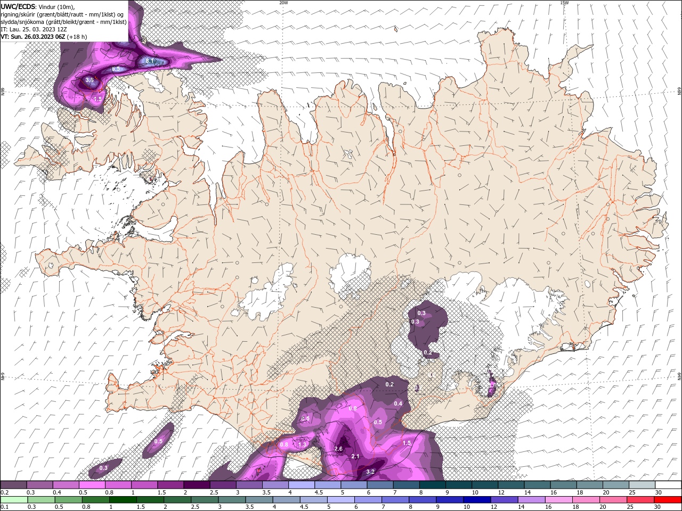Screen dimensions: 682x511
Task: Click the snow legend swatch between 25 and 30
Action: 642,485
